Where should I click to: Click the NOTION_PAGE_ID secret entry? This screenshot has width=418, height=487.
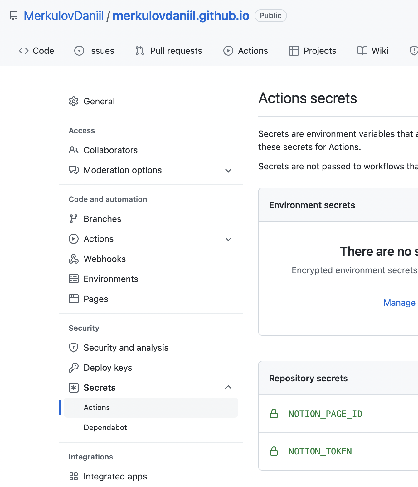(x=325, y=414)
